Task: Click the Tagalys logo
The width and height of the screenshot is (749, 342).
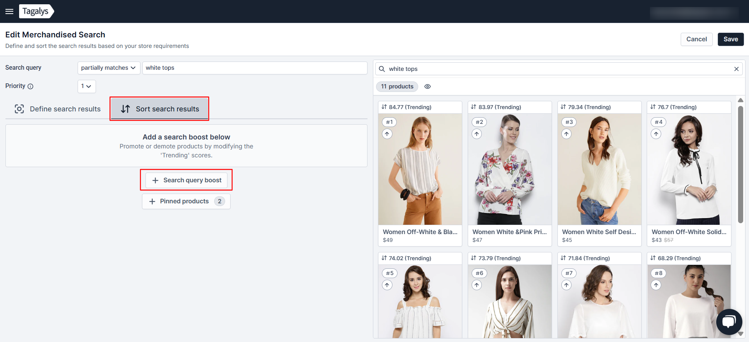Action: (36, 11)
